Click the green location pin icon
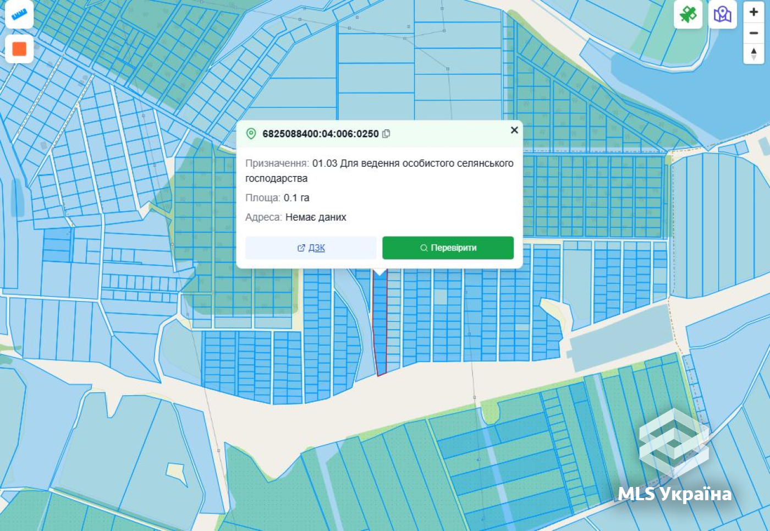Screen dimensions: 770x531 point(251,134)
